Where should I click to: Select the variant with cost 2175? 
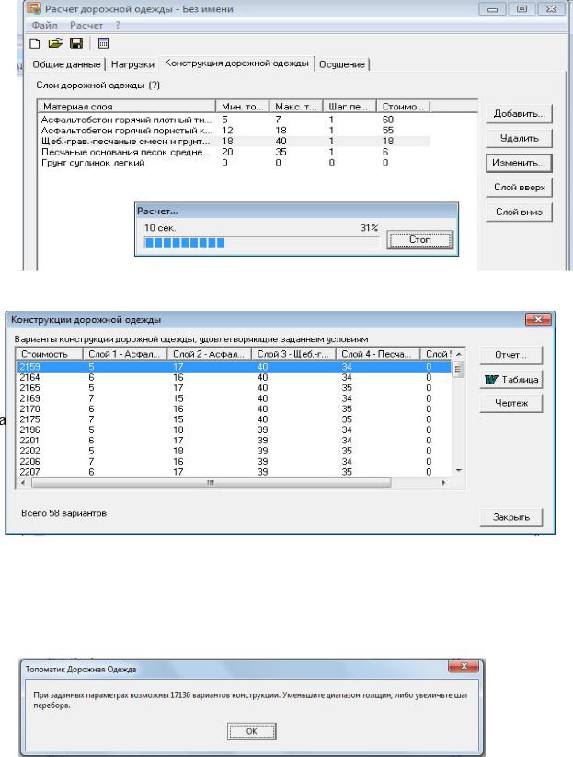tap(235, 419)
